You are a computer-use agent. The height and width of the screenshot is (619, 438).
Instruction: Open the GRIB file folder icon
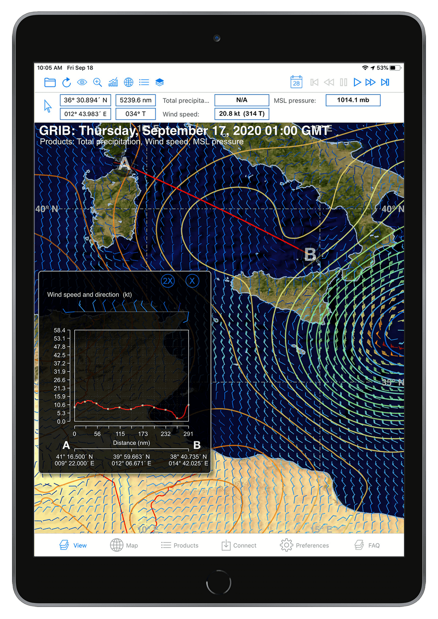coord(50,82)
